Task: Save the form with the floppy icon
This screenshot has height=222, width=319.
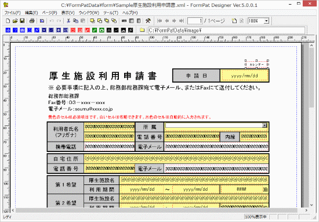Action: [x=22, y=21]
